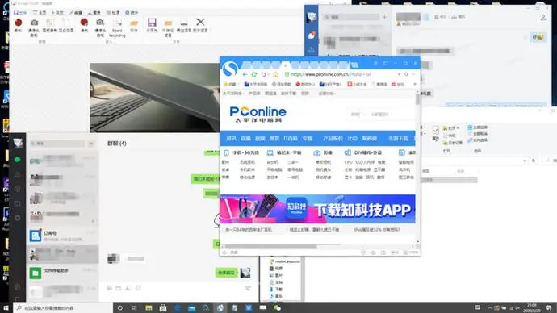Select the Board Recording tool
Image resolution: width=557 pixels, height=313 pixels.
117,28
